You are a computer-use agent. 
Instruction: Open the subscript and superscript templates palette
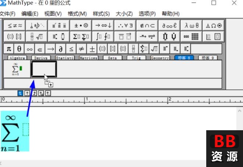[59, 36]
